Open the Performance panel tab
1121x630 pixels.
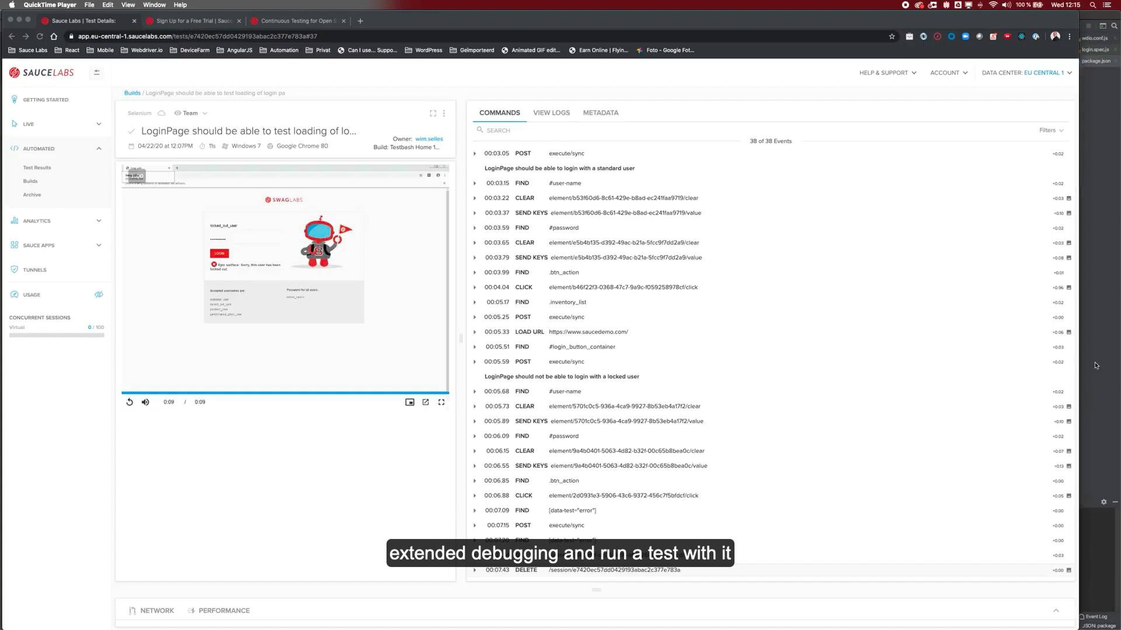218,610
